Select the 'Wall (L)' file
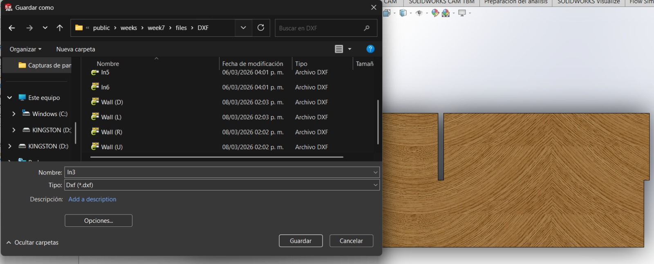This screenshot has height=264, width=654. pos(111,117)
